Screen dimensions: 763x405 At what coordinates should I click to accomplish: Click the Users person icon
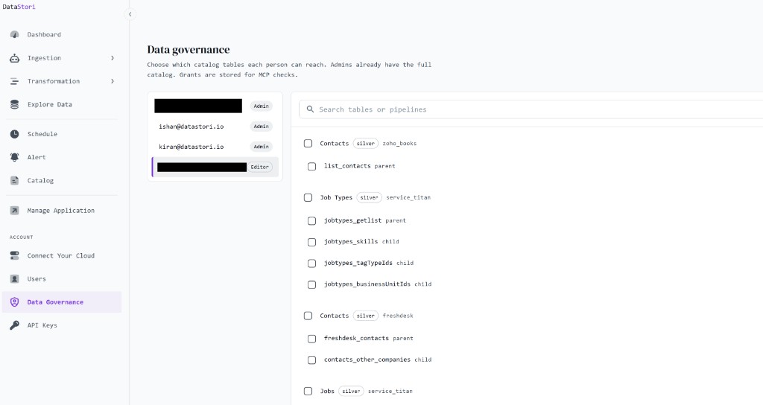[15, 278]
